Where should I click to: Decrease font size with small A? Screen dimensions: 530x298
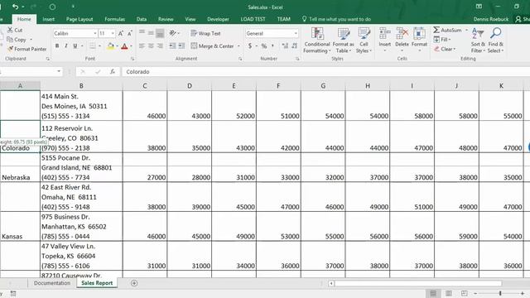click(129, 33)
